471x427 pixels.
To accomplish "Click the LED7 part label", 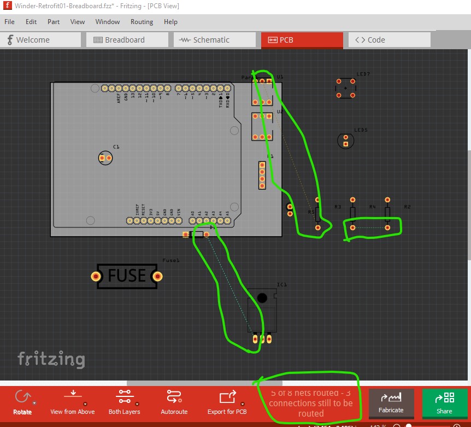I will click(363, 74).
